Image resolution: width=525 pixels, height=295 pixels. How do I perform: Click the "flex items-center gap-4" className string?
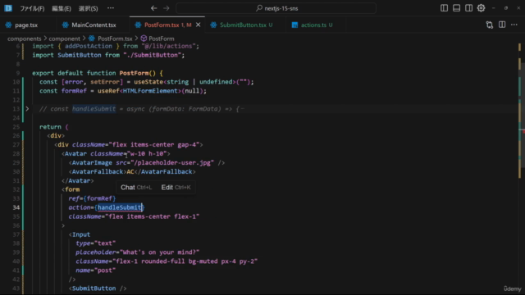[x=154, y=145]
